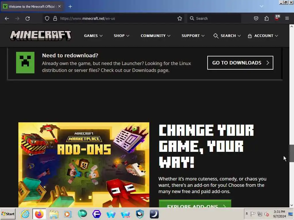The height and width of the screenshot is (220, 294).
Task: Expand the chevron next to ACCOUNT
Action: click(276, 36)
